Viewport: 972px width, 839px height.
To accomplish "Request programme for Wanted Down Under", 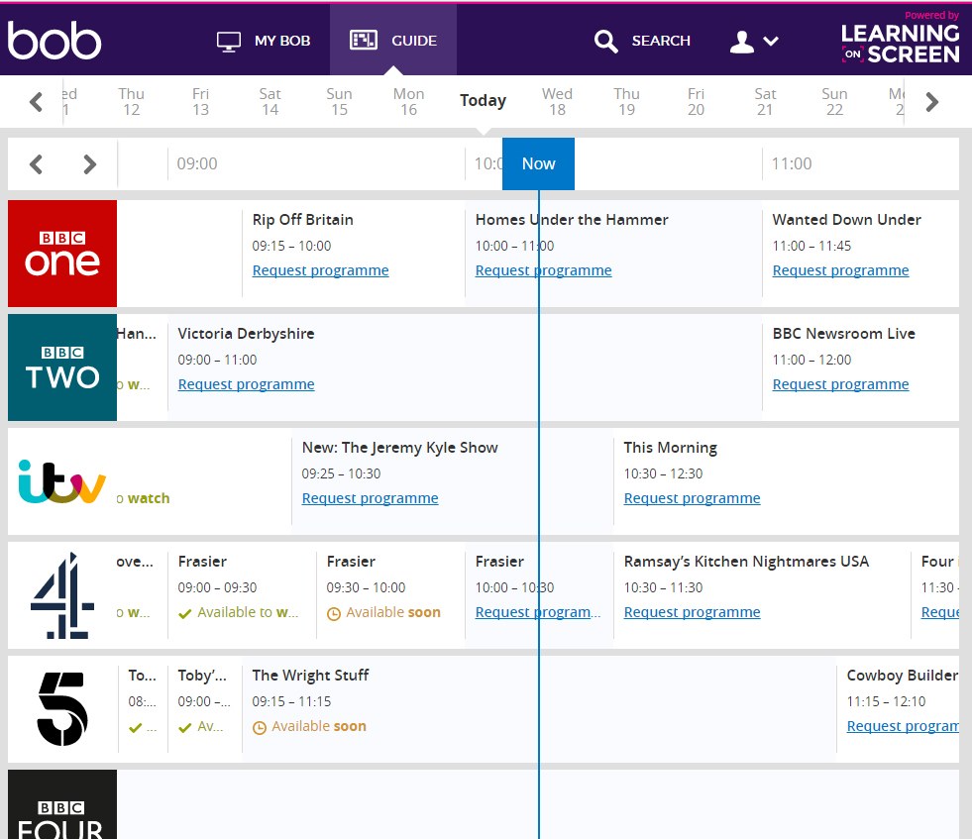I will point(840,270).
